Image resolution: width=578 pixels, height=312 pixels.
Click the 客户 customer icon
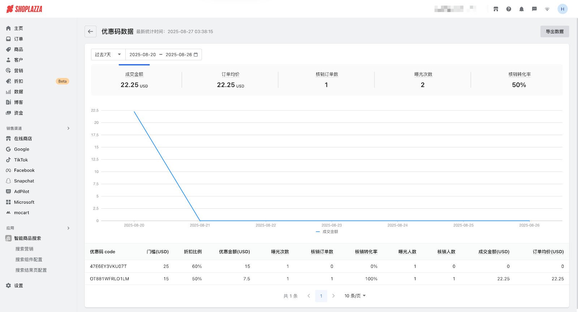[8, 60]
